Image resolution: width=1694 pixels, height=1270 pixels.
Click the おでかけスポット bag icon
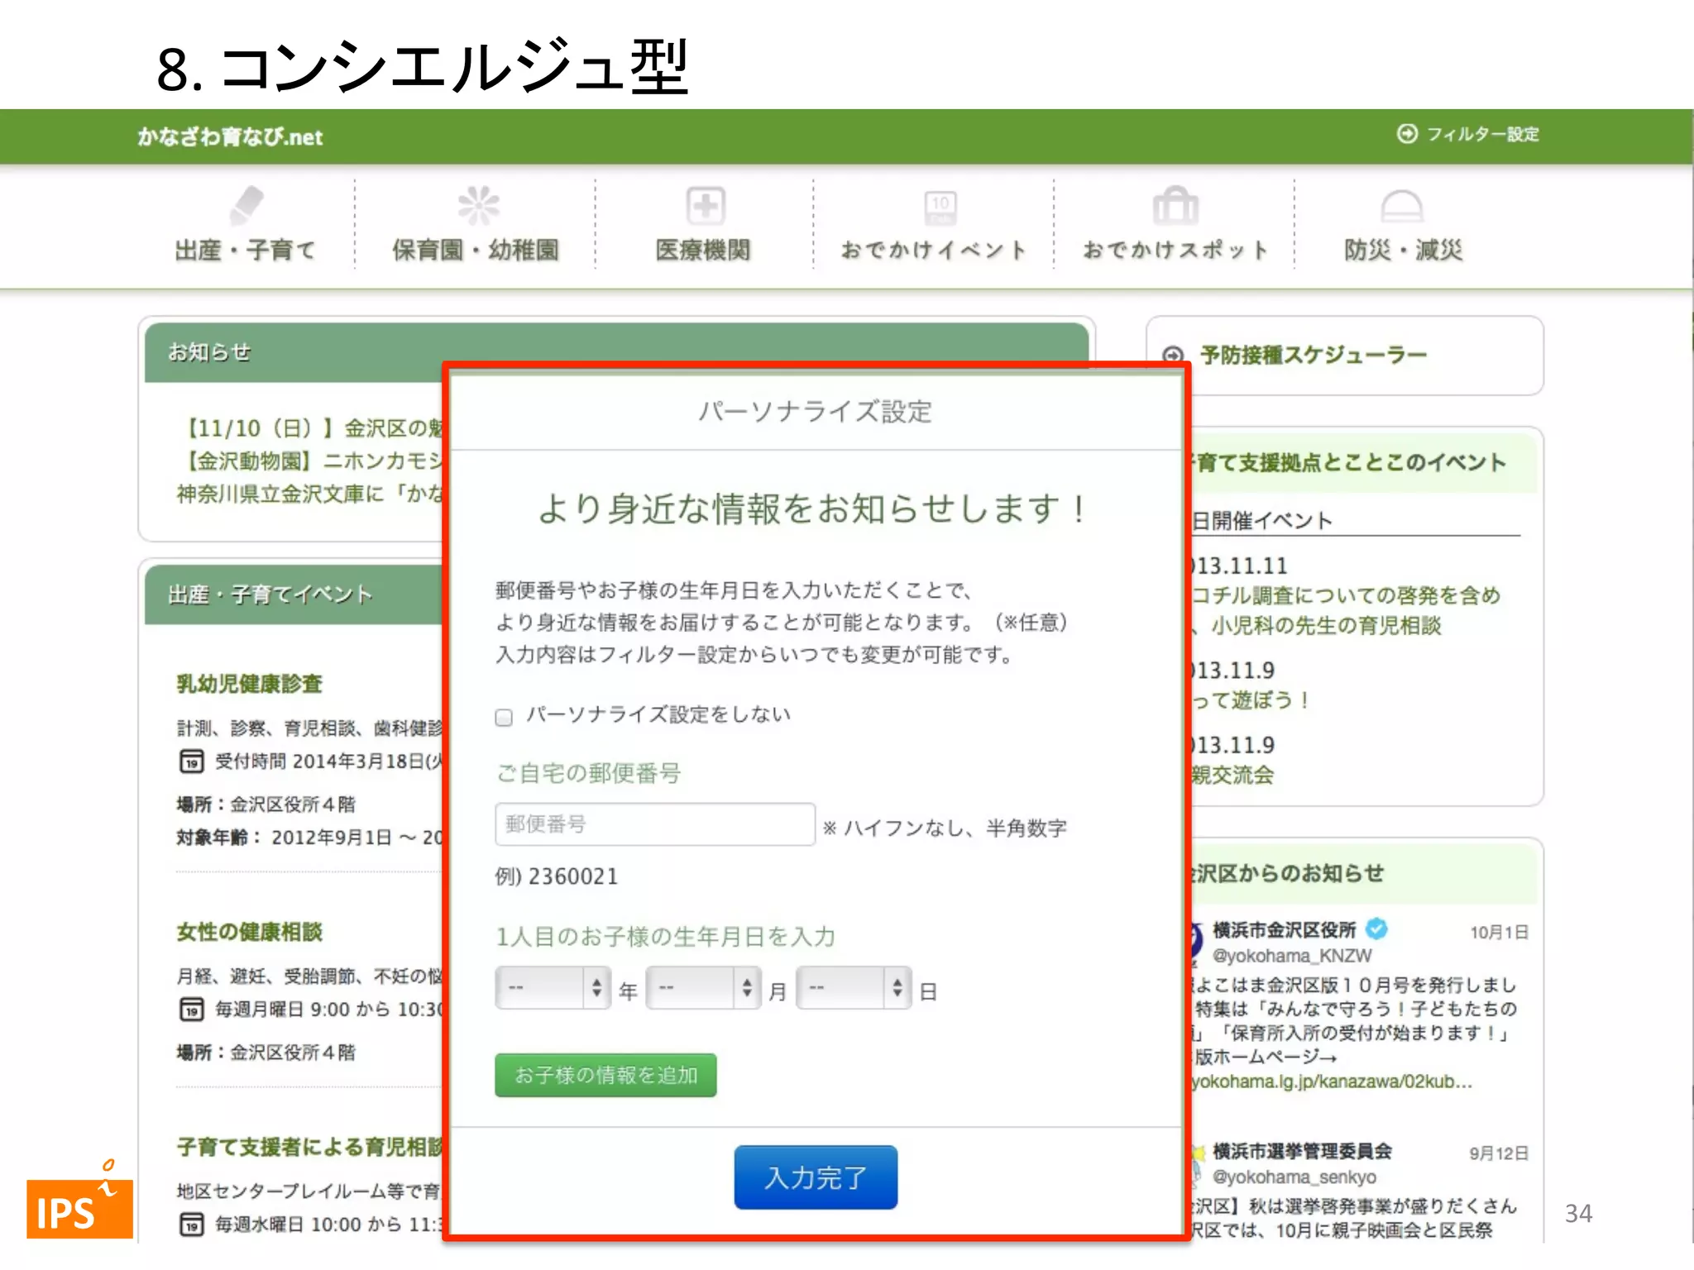1175,205
